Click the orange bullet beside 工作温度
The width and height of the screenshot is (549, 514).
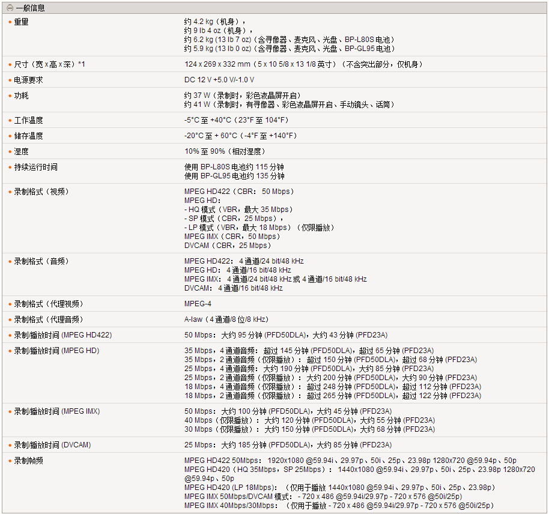coord(10,120)
